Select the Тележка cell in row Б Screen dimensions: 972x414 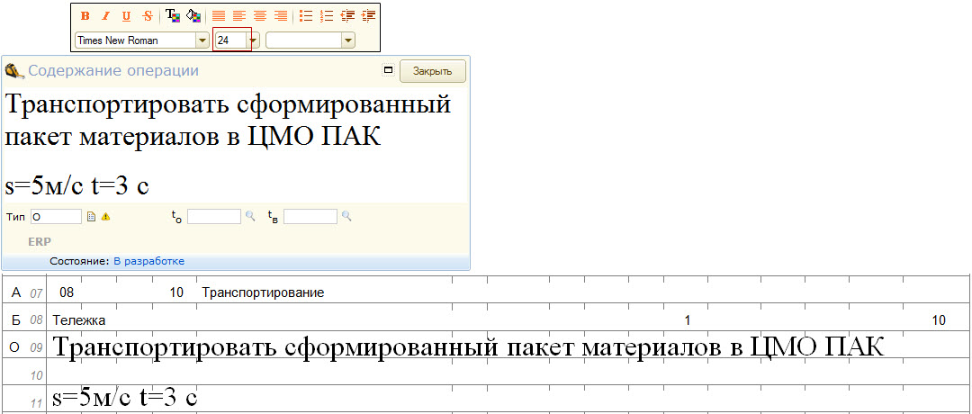[78, 320]
